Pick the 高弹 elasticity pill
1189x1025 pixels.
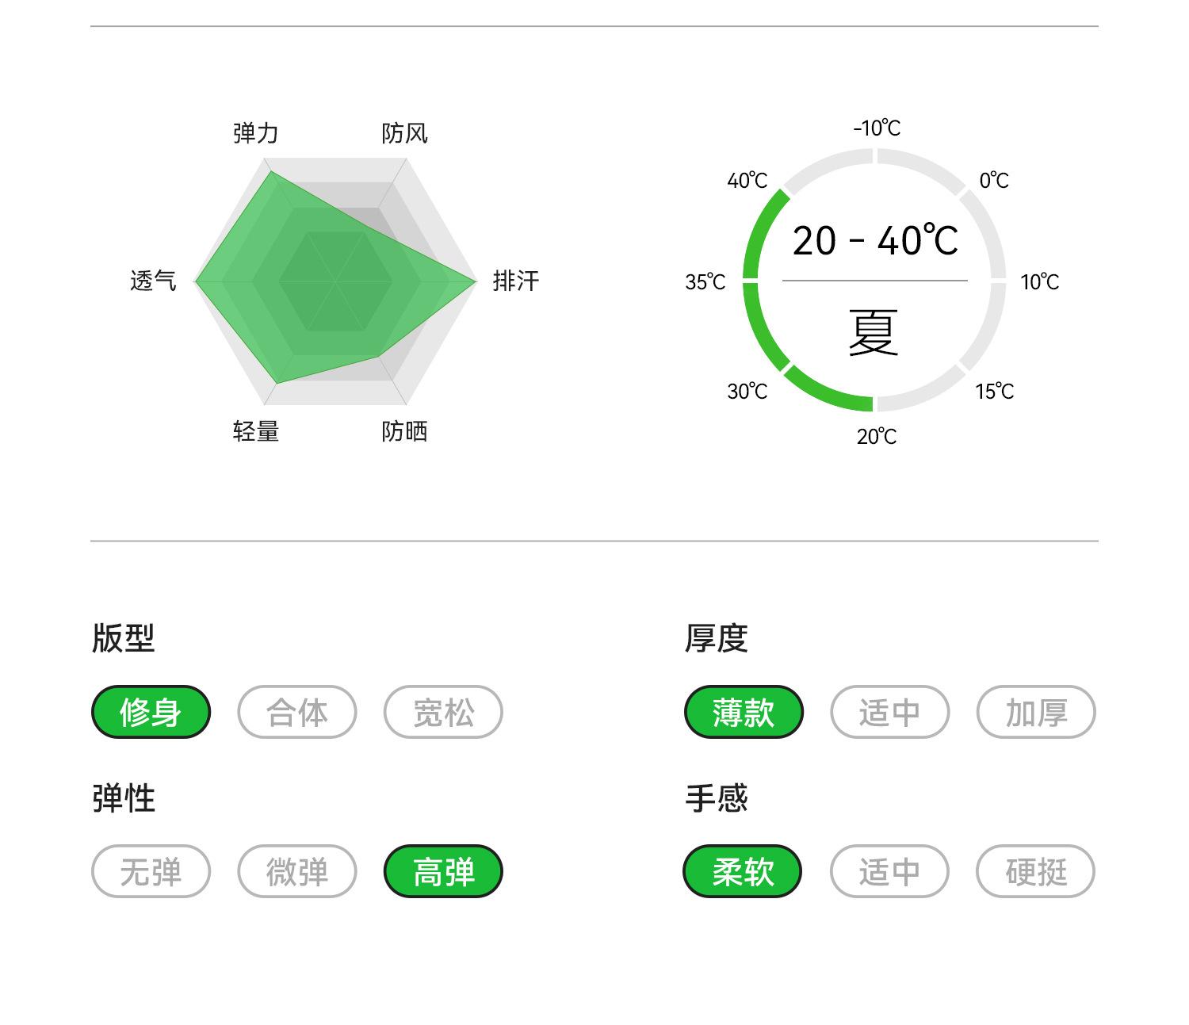point(443,871)
